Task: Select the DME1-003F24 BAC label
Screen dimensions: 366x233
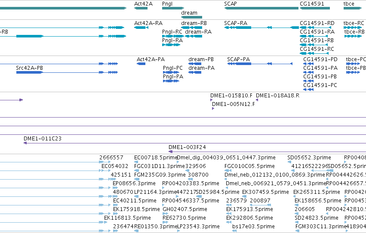Action: click(187, 147)
